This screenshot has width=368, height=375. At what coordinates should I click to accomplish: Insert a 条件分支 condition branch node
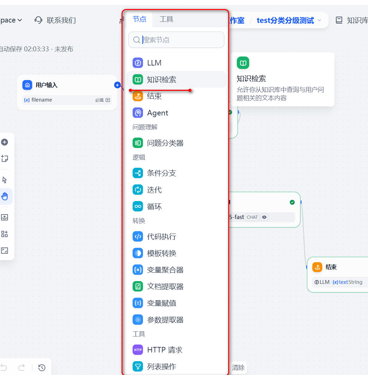(161, 173)
